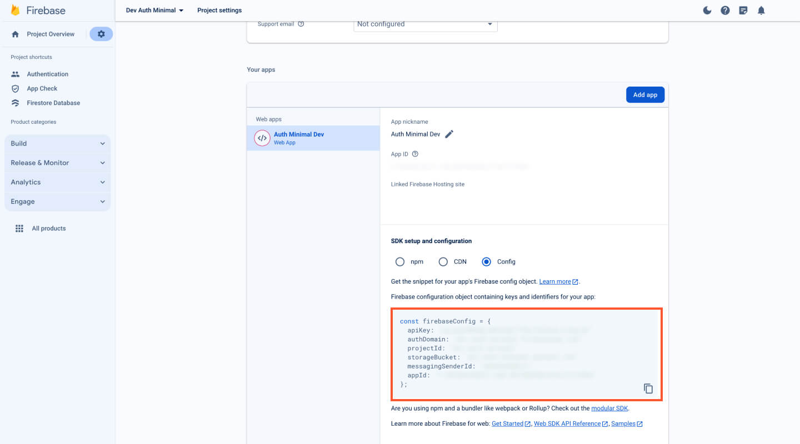Expand the Build category
This screenshot has height=444, width=800.
click(x=58, y=143)
